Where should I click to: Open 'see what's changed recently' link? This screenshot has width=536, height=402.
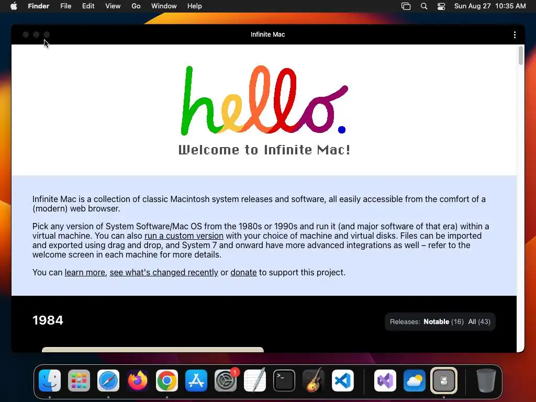point(164,272)
